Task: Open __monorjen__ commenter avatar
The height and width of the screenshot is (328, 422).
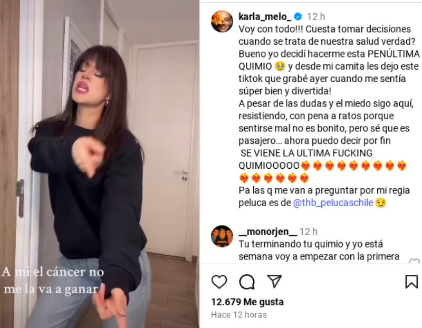Action: click(222, 236)
